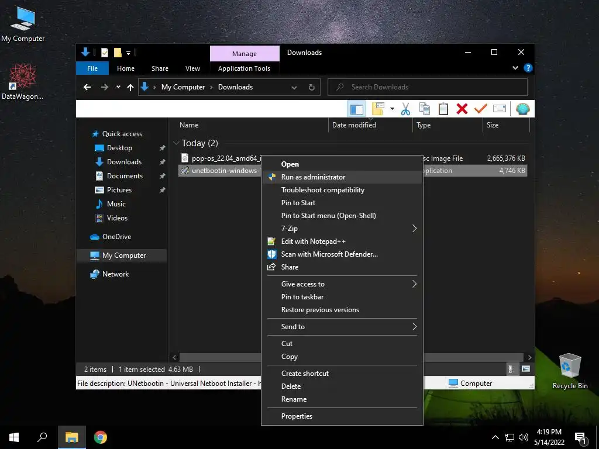The width and height of the screenshot is (599, 449).
Task: Switch to the View ribbon tab
Action: tap(192, 68)
